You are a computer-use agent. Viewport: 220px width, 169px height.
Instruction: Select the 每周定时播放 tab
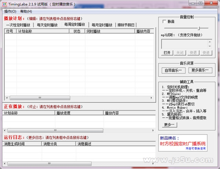75,25
